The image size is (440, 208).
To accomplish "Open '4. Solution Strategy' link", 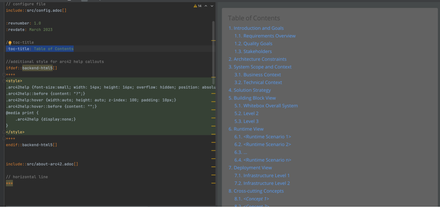I will tap(250, 90).
